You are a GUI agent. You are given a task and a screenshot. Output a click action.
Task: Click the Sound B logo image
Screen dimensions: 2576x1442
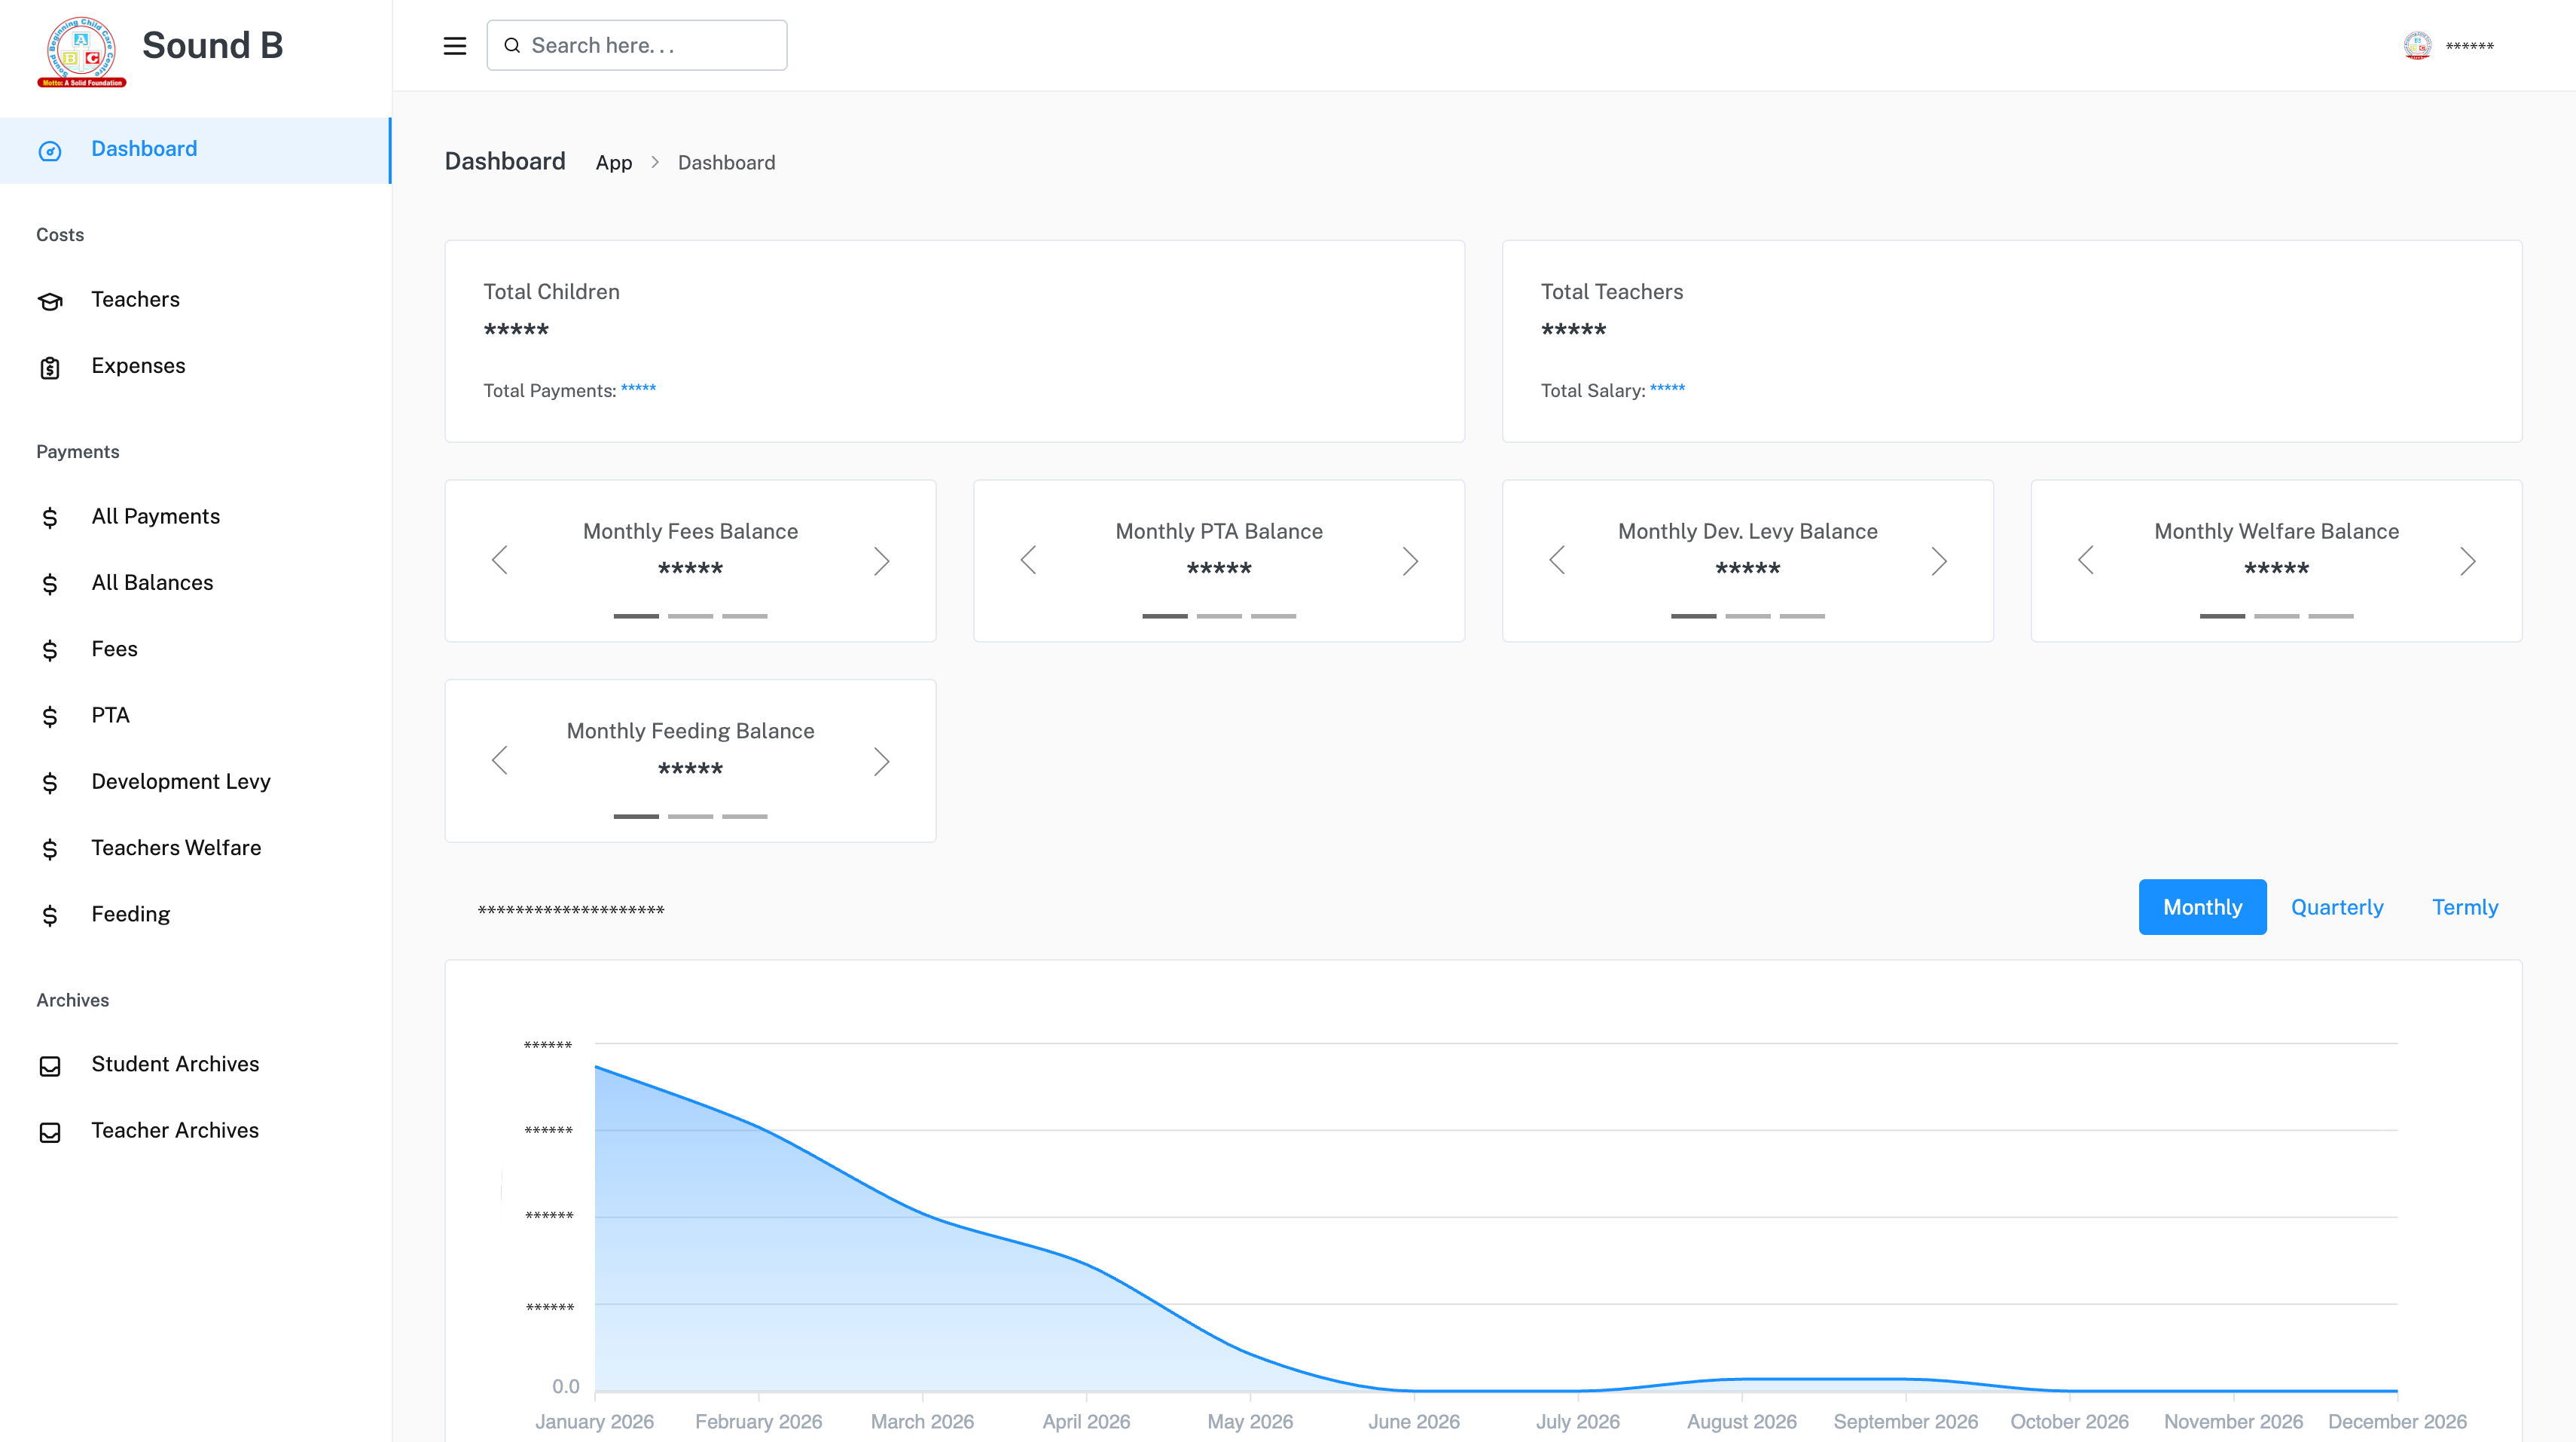(x=82, y=52)
